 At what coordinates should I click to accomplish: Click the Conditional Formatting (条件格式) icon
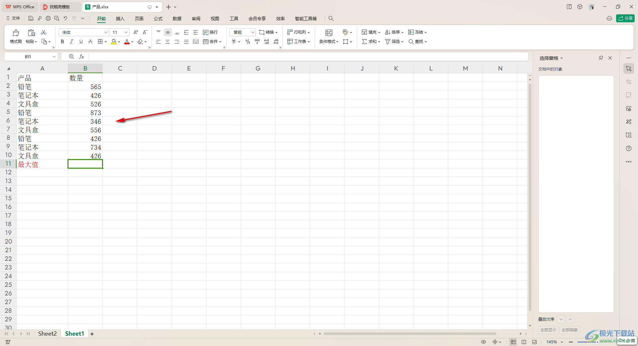coord(329,33)
